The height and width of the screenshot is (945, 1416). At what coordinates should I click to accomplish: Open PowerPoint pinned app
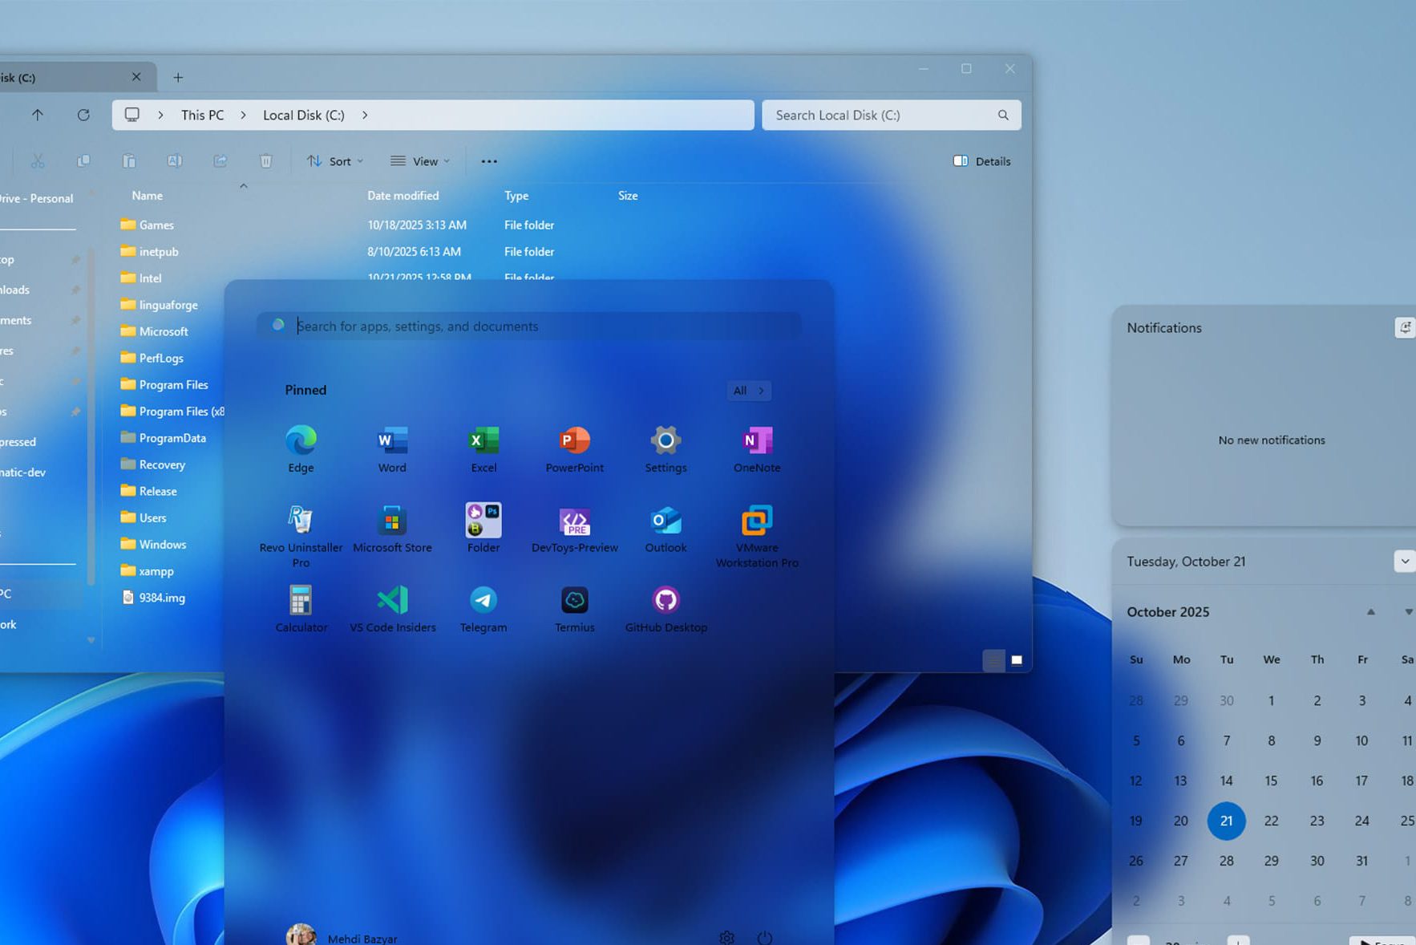(574, 441)
